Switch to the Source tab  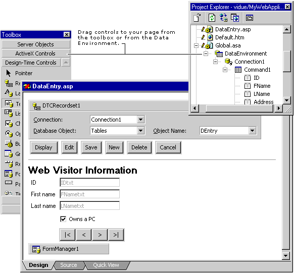click(69, 265)
